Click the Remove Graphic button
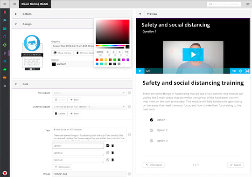This screenshot has width=252, height=177. pyautogui.click(x=84, y=53)
